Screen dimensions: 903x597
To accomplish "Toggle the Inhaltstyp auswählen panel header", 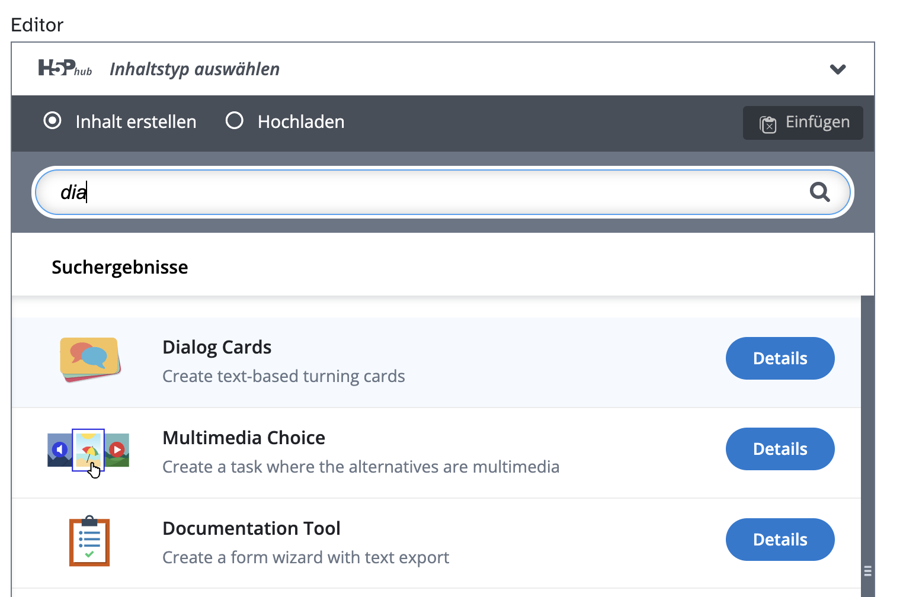I will point(194,69).
